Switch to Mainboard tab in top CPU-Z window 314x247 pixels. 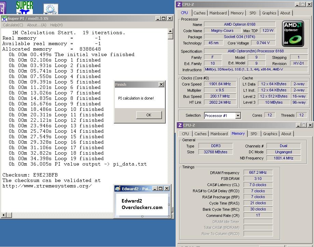pos(218,13)
